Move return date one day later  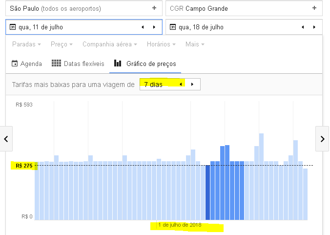coord(314,27)
